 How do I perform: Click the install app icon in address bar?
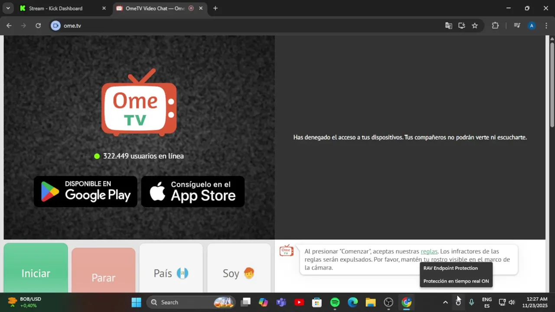click(x=462, y=26)
